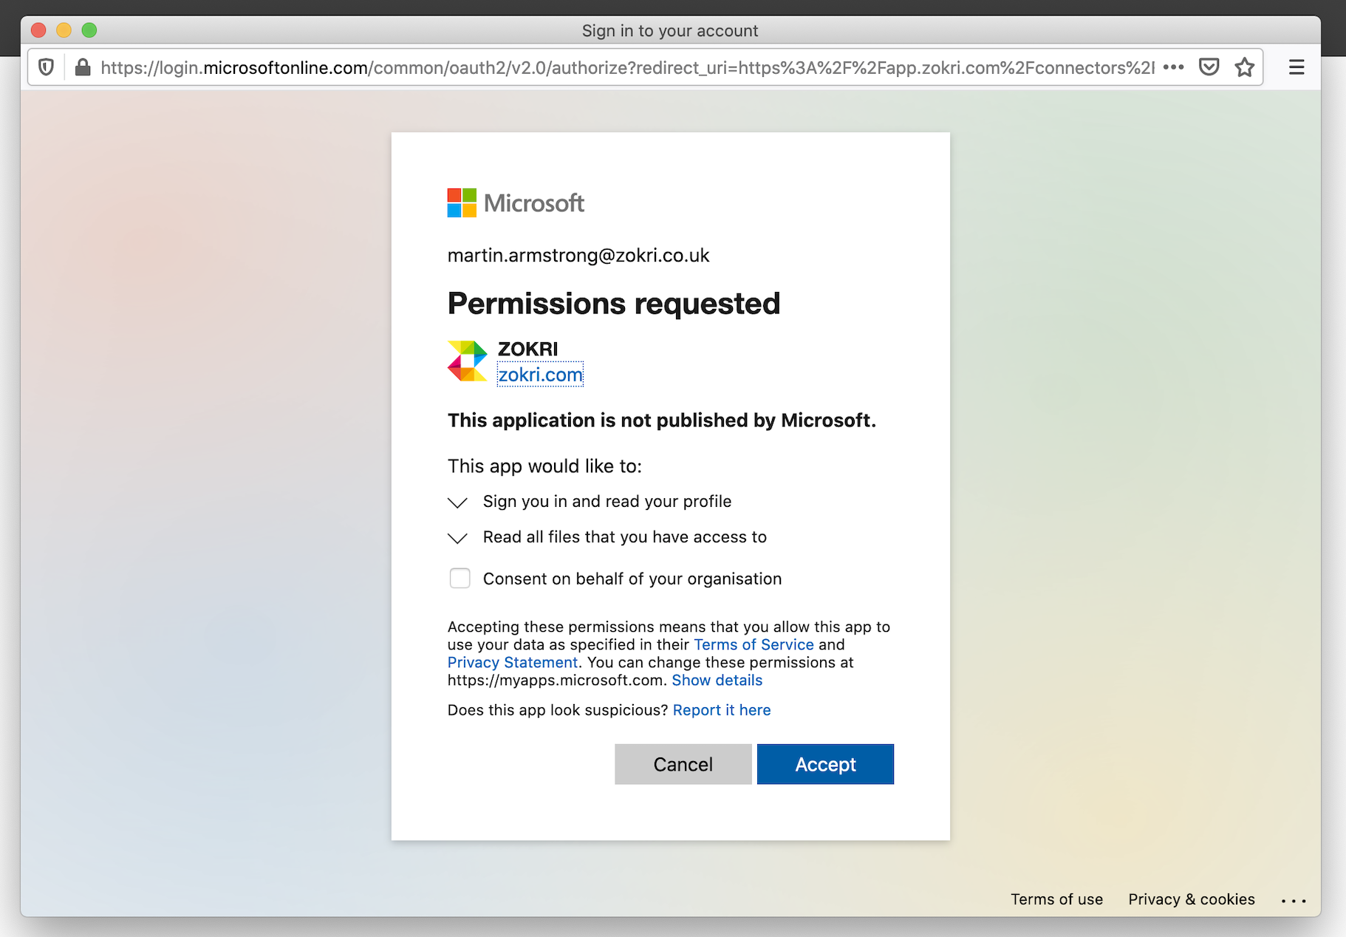
Task: Open the Firefox hamburger menu
Action: [1297, 67]
